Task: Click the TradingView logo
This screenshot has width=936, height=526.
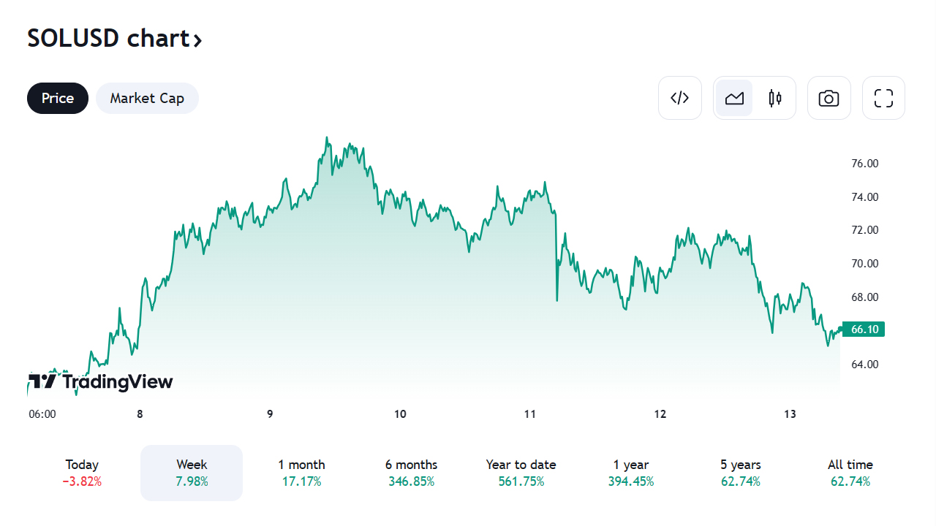Action: coord(100,381)
